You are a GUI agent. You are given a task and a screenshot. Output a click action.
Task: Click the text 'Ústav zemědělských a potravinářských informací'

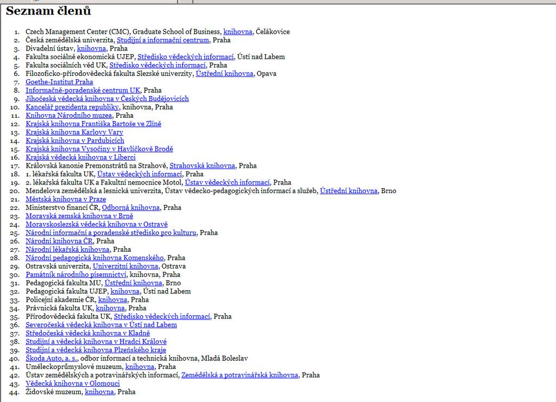[x=102, y=375]
